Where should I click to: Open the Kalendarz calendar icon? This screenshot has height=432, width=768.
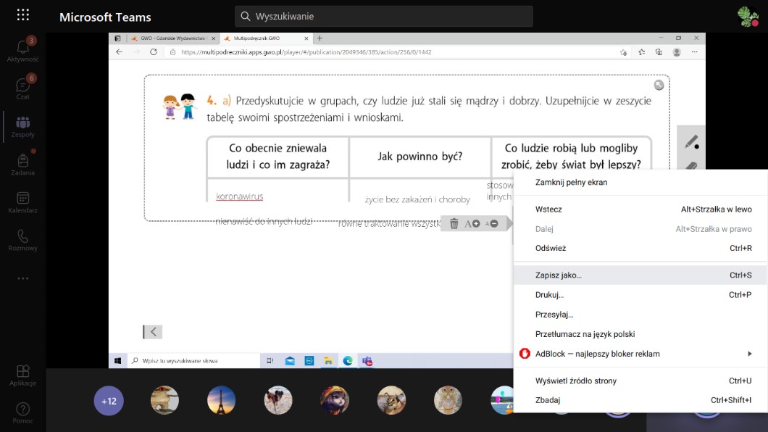click(22, 202)
